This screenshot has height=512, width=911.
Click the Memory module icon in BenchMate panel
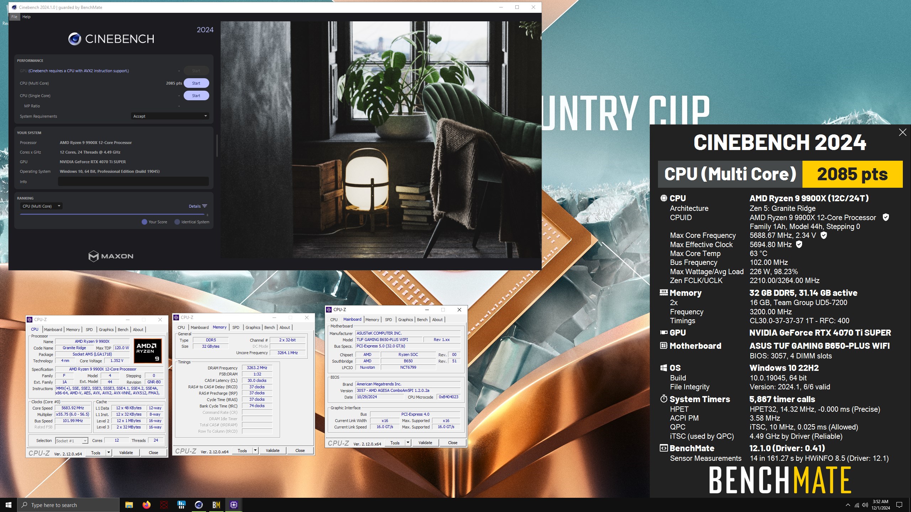click(664, 292)
